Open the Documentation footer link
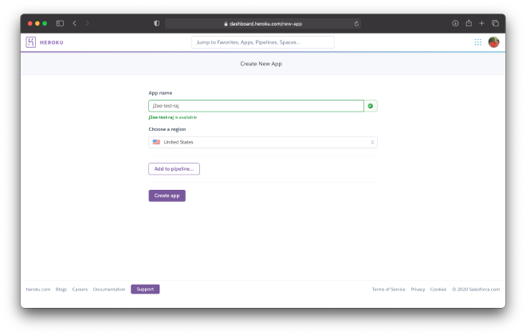This screenshot has height=335, width=526. click(x=109, y=290)
